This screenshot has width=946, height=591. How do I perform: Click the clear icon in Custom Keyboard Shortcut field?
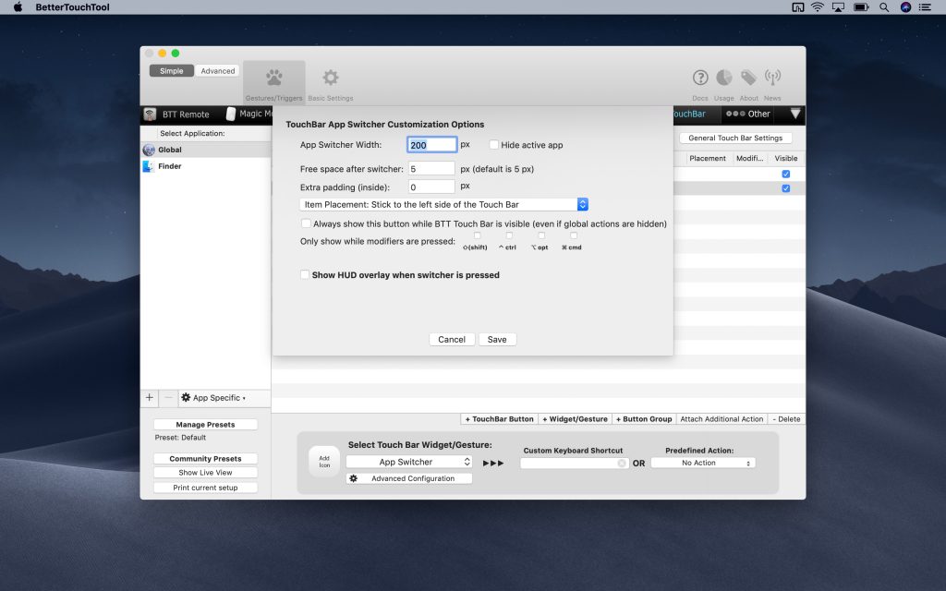click(622, 464)
